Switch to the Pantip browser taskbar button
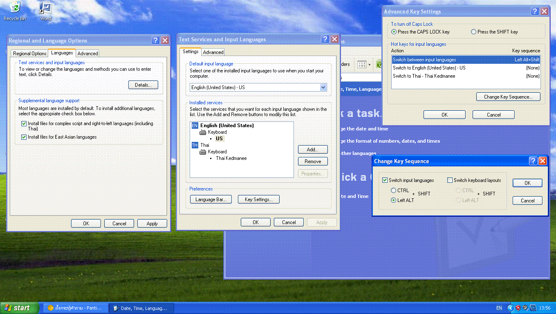Screen dimensions: 556x314 click(76, 308)
